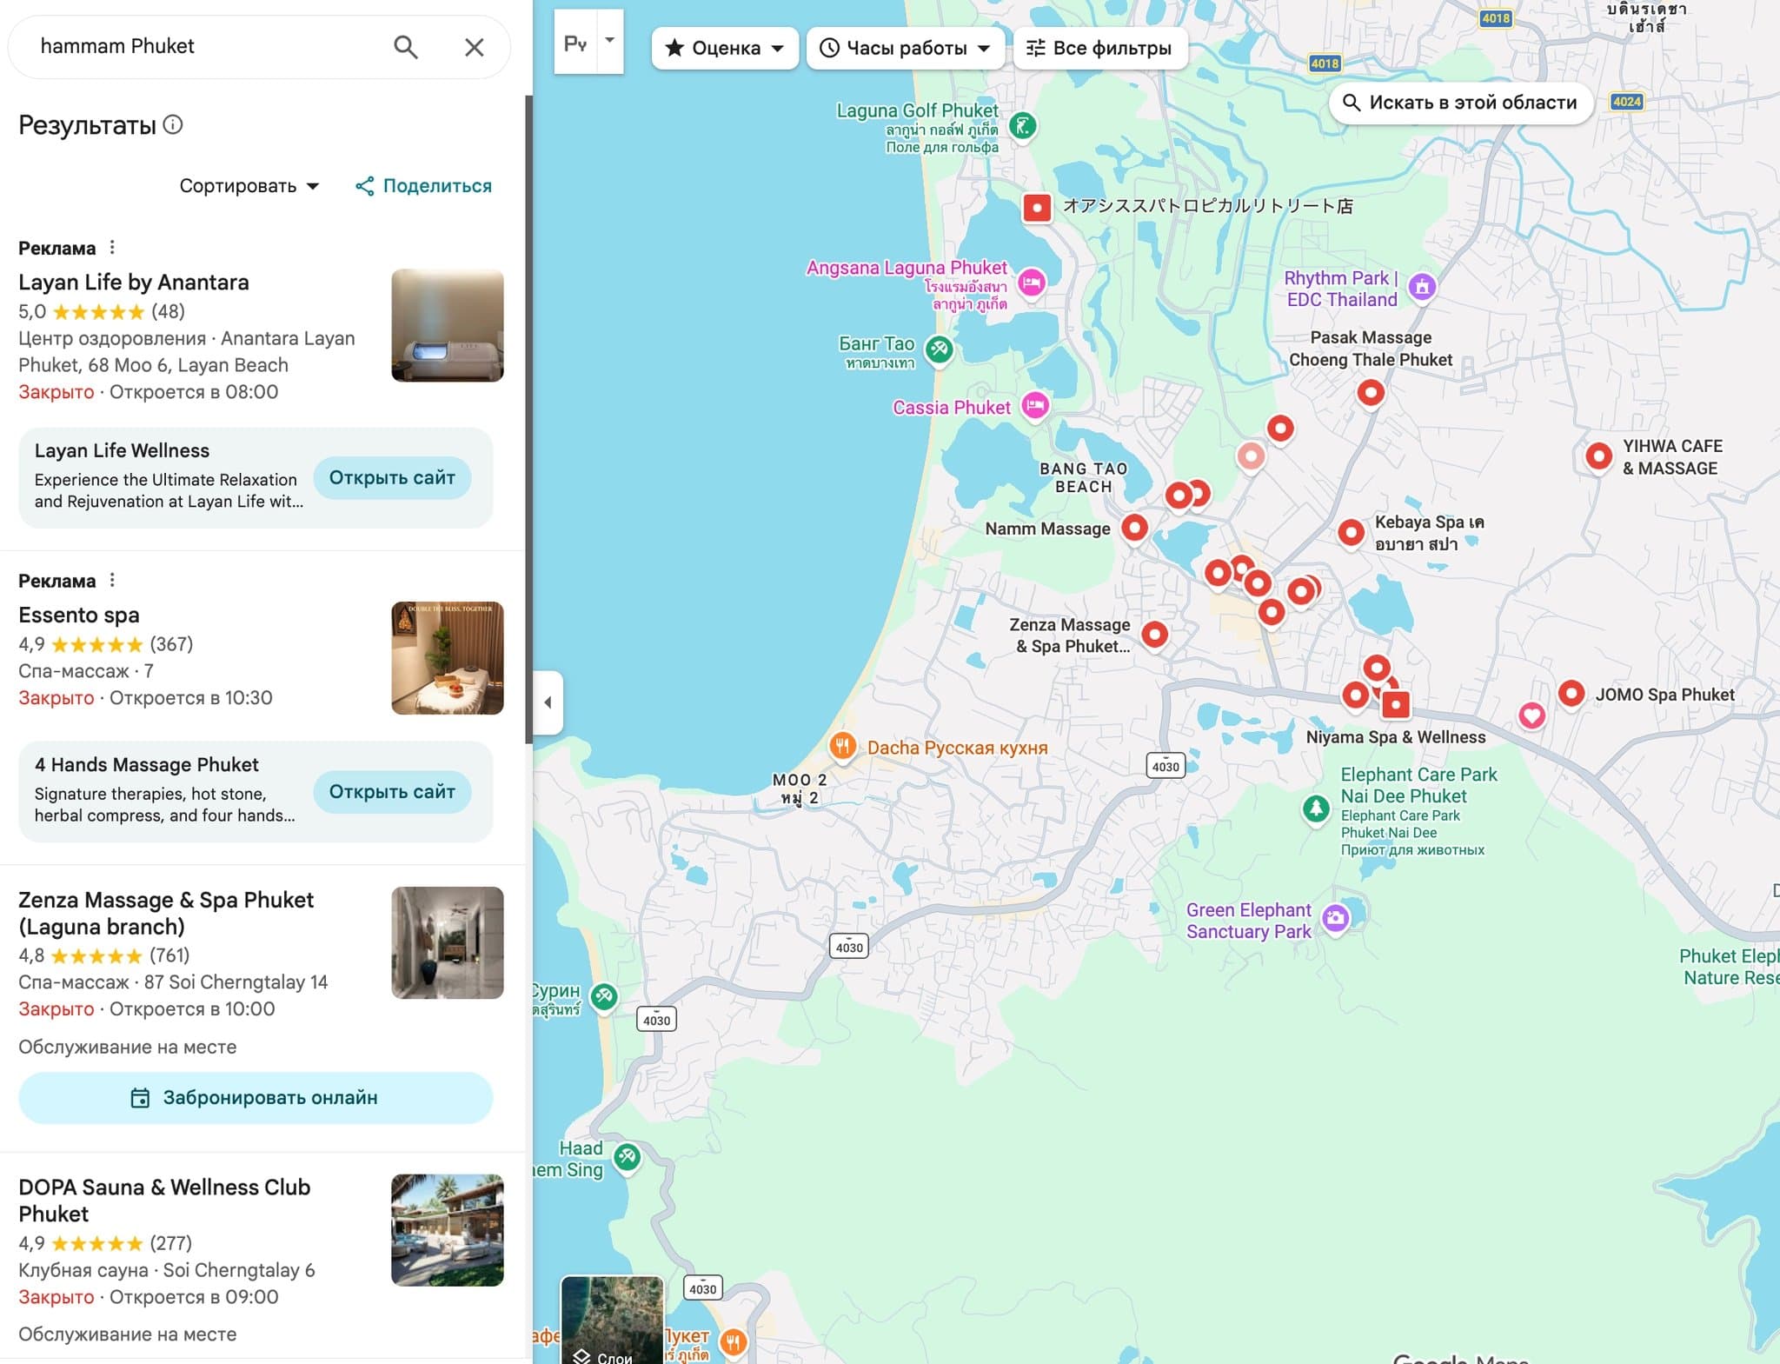Click the faded pink pin near Bang Tao

[x=1251, y=456]
